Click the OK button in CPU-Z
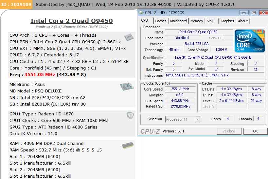 [255, 131]
